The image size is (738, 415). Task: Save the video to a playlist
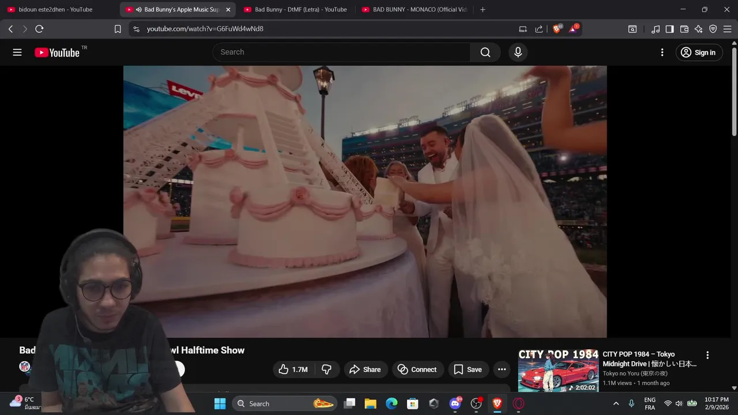[468, 369]
